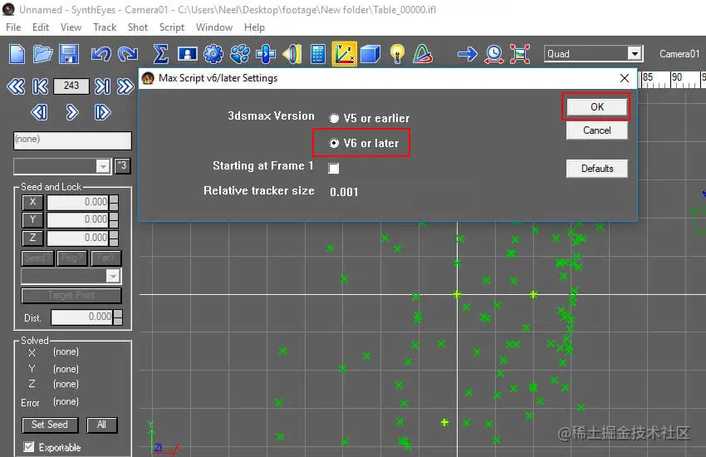Click the Set Seed button
The height and width of the screenshot is (457, 706).
pyautogui.click(x=50, y=425)
